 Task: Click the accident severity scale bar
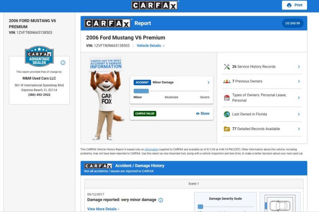pyautogui.click(x=171, y=91)
